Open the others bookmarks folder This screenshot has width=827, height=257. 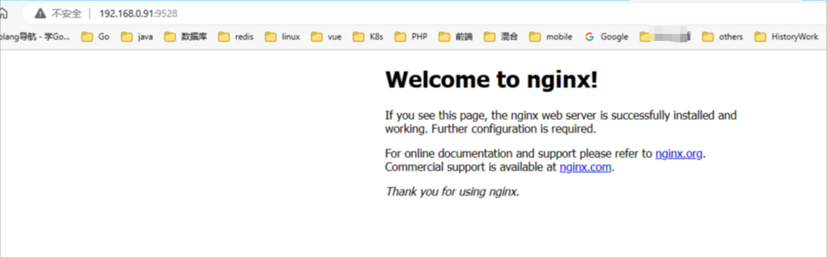(723, 37)
